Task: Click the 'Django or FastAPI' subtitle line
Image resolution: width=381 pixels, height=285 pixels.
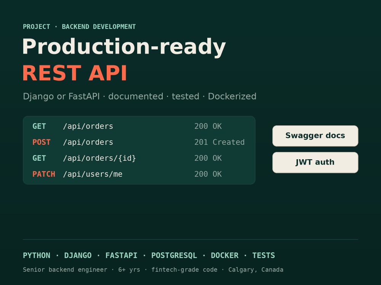Action: [139, 97]
